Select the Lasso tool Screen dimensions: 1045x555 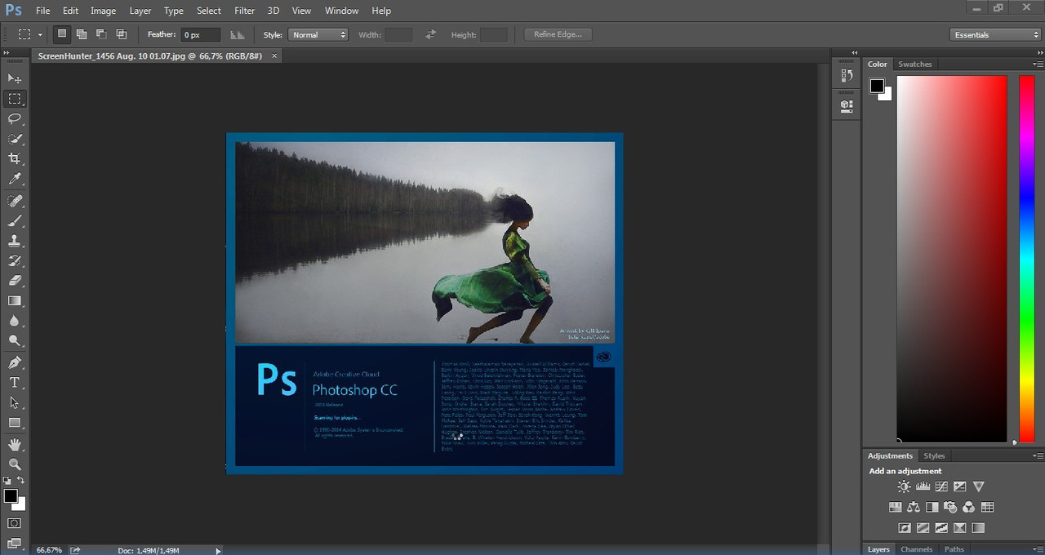(15, 119)
